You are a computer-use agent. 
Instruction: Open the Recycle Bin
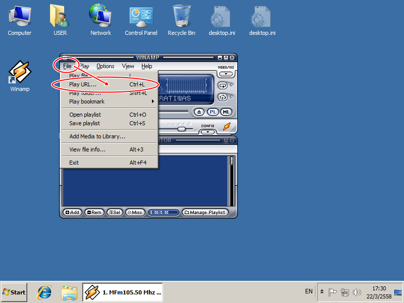(x=181, y=21)
